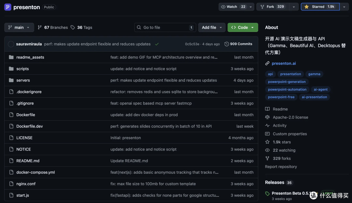The image size is (352, 203).
Task: Open commit message 'Update README.md'
Action: click(x=129, y=161)
